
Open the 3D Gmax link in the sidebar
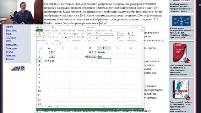[x=11, y=37]
